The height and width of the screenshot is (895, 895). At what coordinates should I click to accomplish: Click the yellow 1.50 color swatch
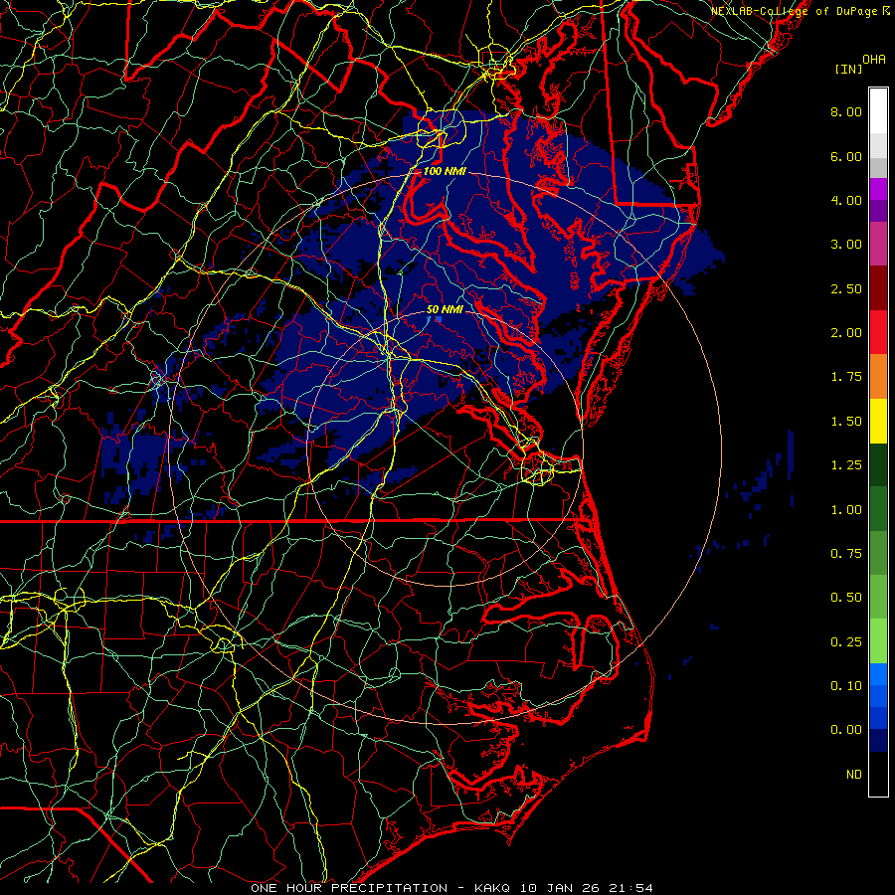coord(878,421)
